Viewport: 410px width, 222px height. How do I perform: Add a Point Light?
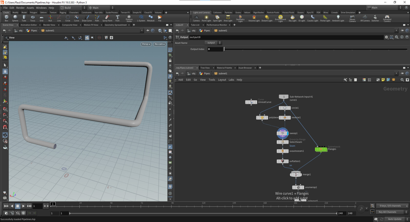point(206,18)
